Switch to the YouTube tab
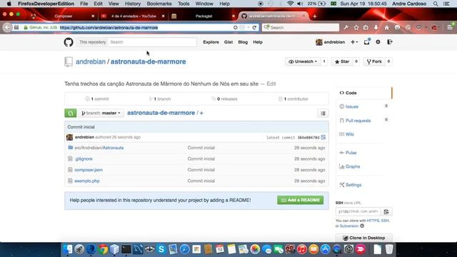 [134, 16]
